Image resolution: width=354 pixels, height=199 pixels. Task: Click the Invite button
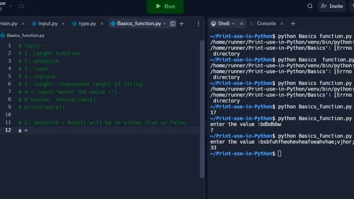332,6
